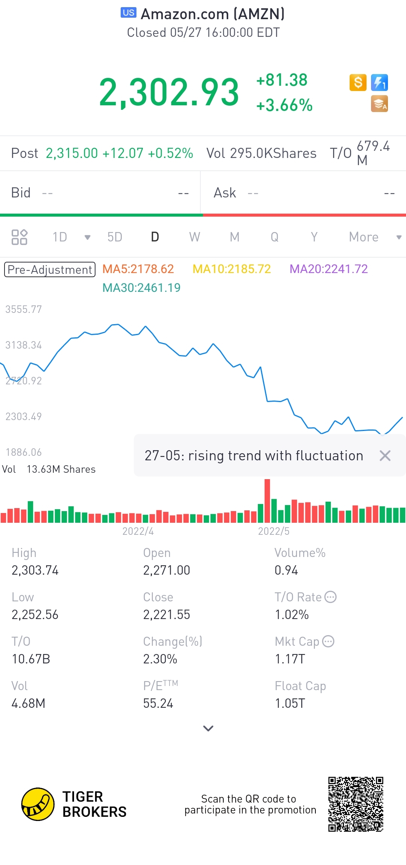406x865 pixels.
Task: Tap the High value 2,303.74
Action: (35, 570)
